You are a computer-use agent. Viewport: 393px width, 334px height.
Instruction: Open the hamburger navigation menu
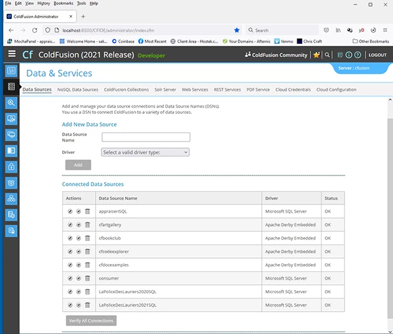point(12,54)
